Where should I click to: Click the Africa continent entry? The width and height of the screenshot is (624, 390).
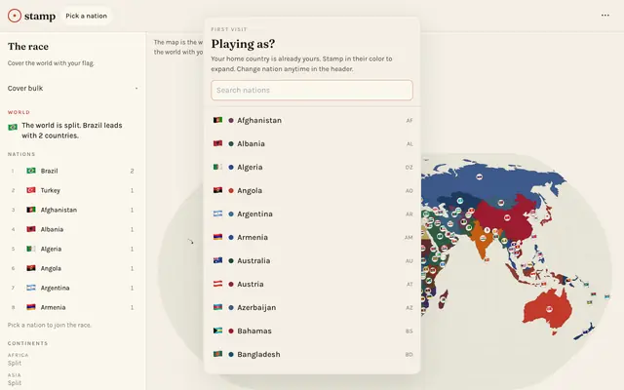[x=18, y=359]
